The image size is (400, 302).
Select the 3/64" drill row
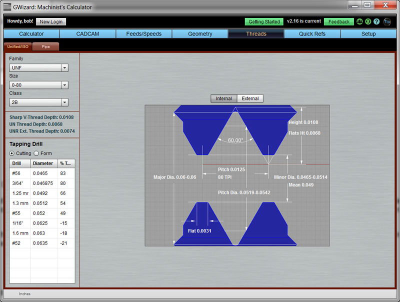[42, 183]
